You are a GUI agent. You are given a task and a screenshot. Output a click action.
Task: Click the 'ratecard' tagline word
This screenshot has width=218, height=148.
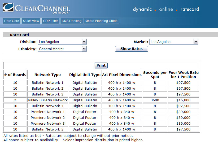[x=190, y=9]
